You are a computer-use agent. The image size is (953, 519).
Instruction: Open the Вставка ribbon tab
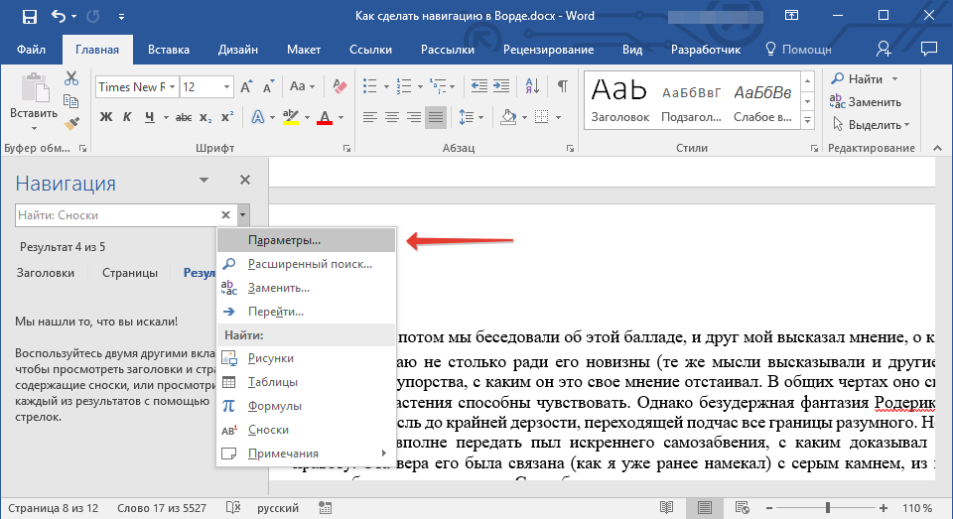pyautogui.click(x=169, y=50)
